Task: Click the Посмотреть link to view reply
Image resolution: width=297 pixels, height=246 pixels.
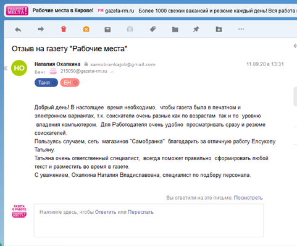Action: coord(248,198)
